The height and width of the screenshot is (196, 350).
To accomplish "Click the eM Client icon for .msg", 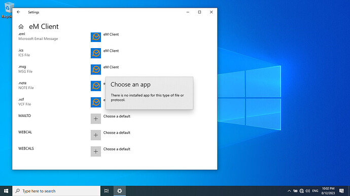I will click(x=96, y=69).
